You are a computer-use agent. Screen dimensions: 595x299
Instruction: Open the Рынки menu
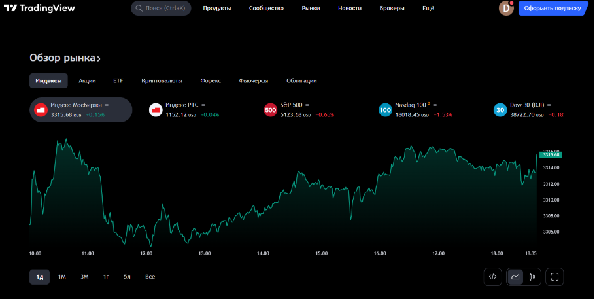pos(311,8)
